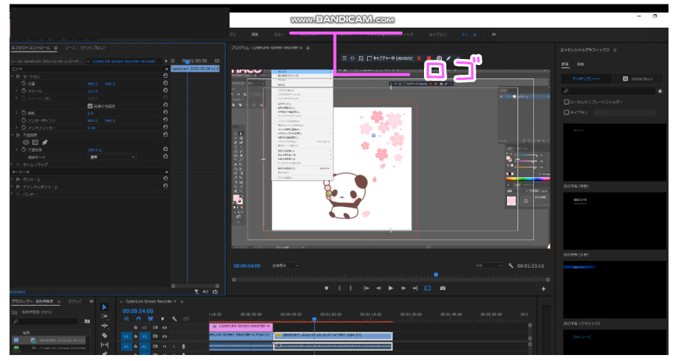
Task: Click the pink CyberLink Screen Recorder clip
Action: coord(240,327)
